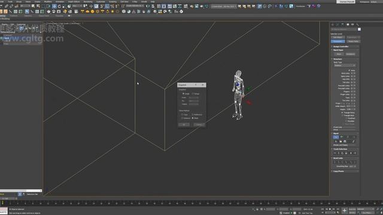This screenshot has width=383, height=215.
Task: Open the Graph Editors menu
Action: click(x=74, y=1)
